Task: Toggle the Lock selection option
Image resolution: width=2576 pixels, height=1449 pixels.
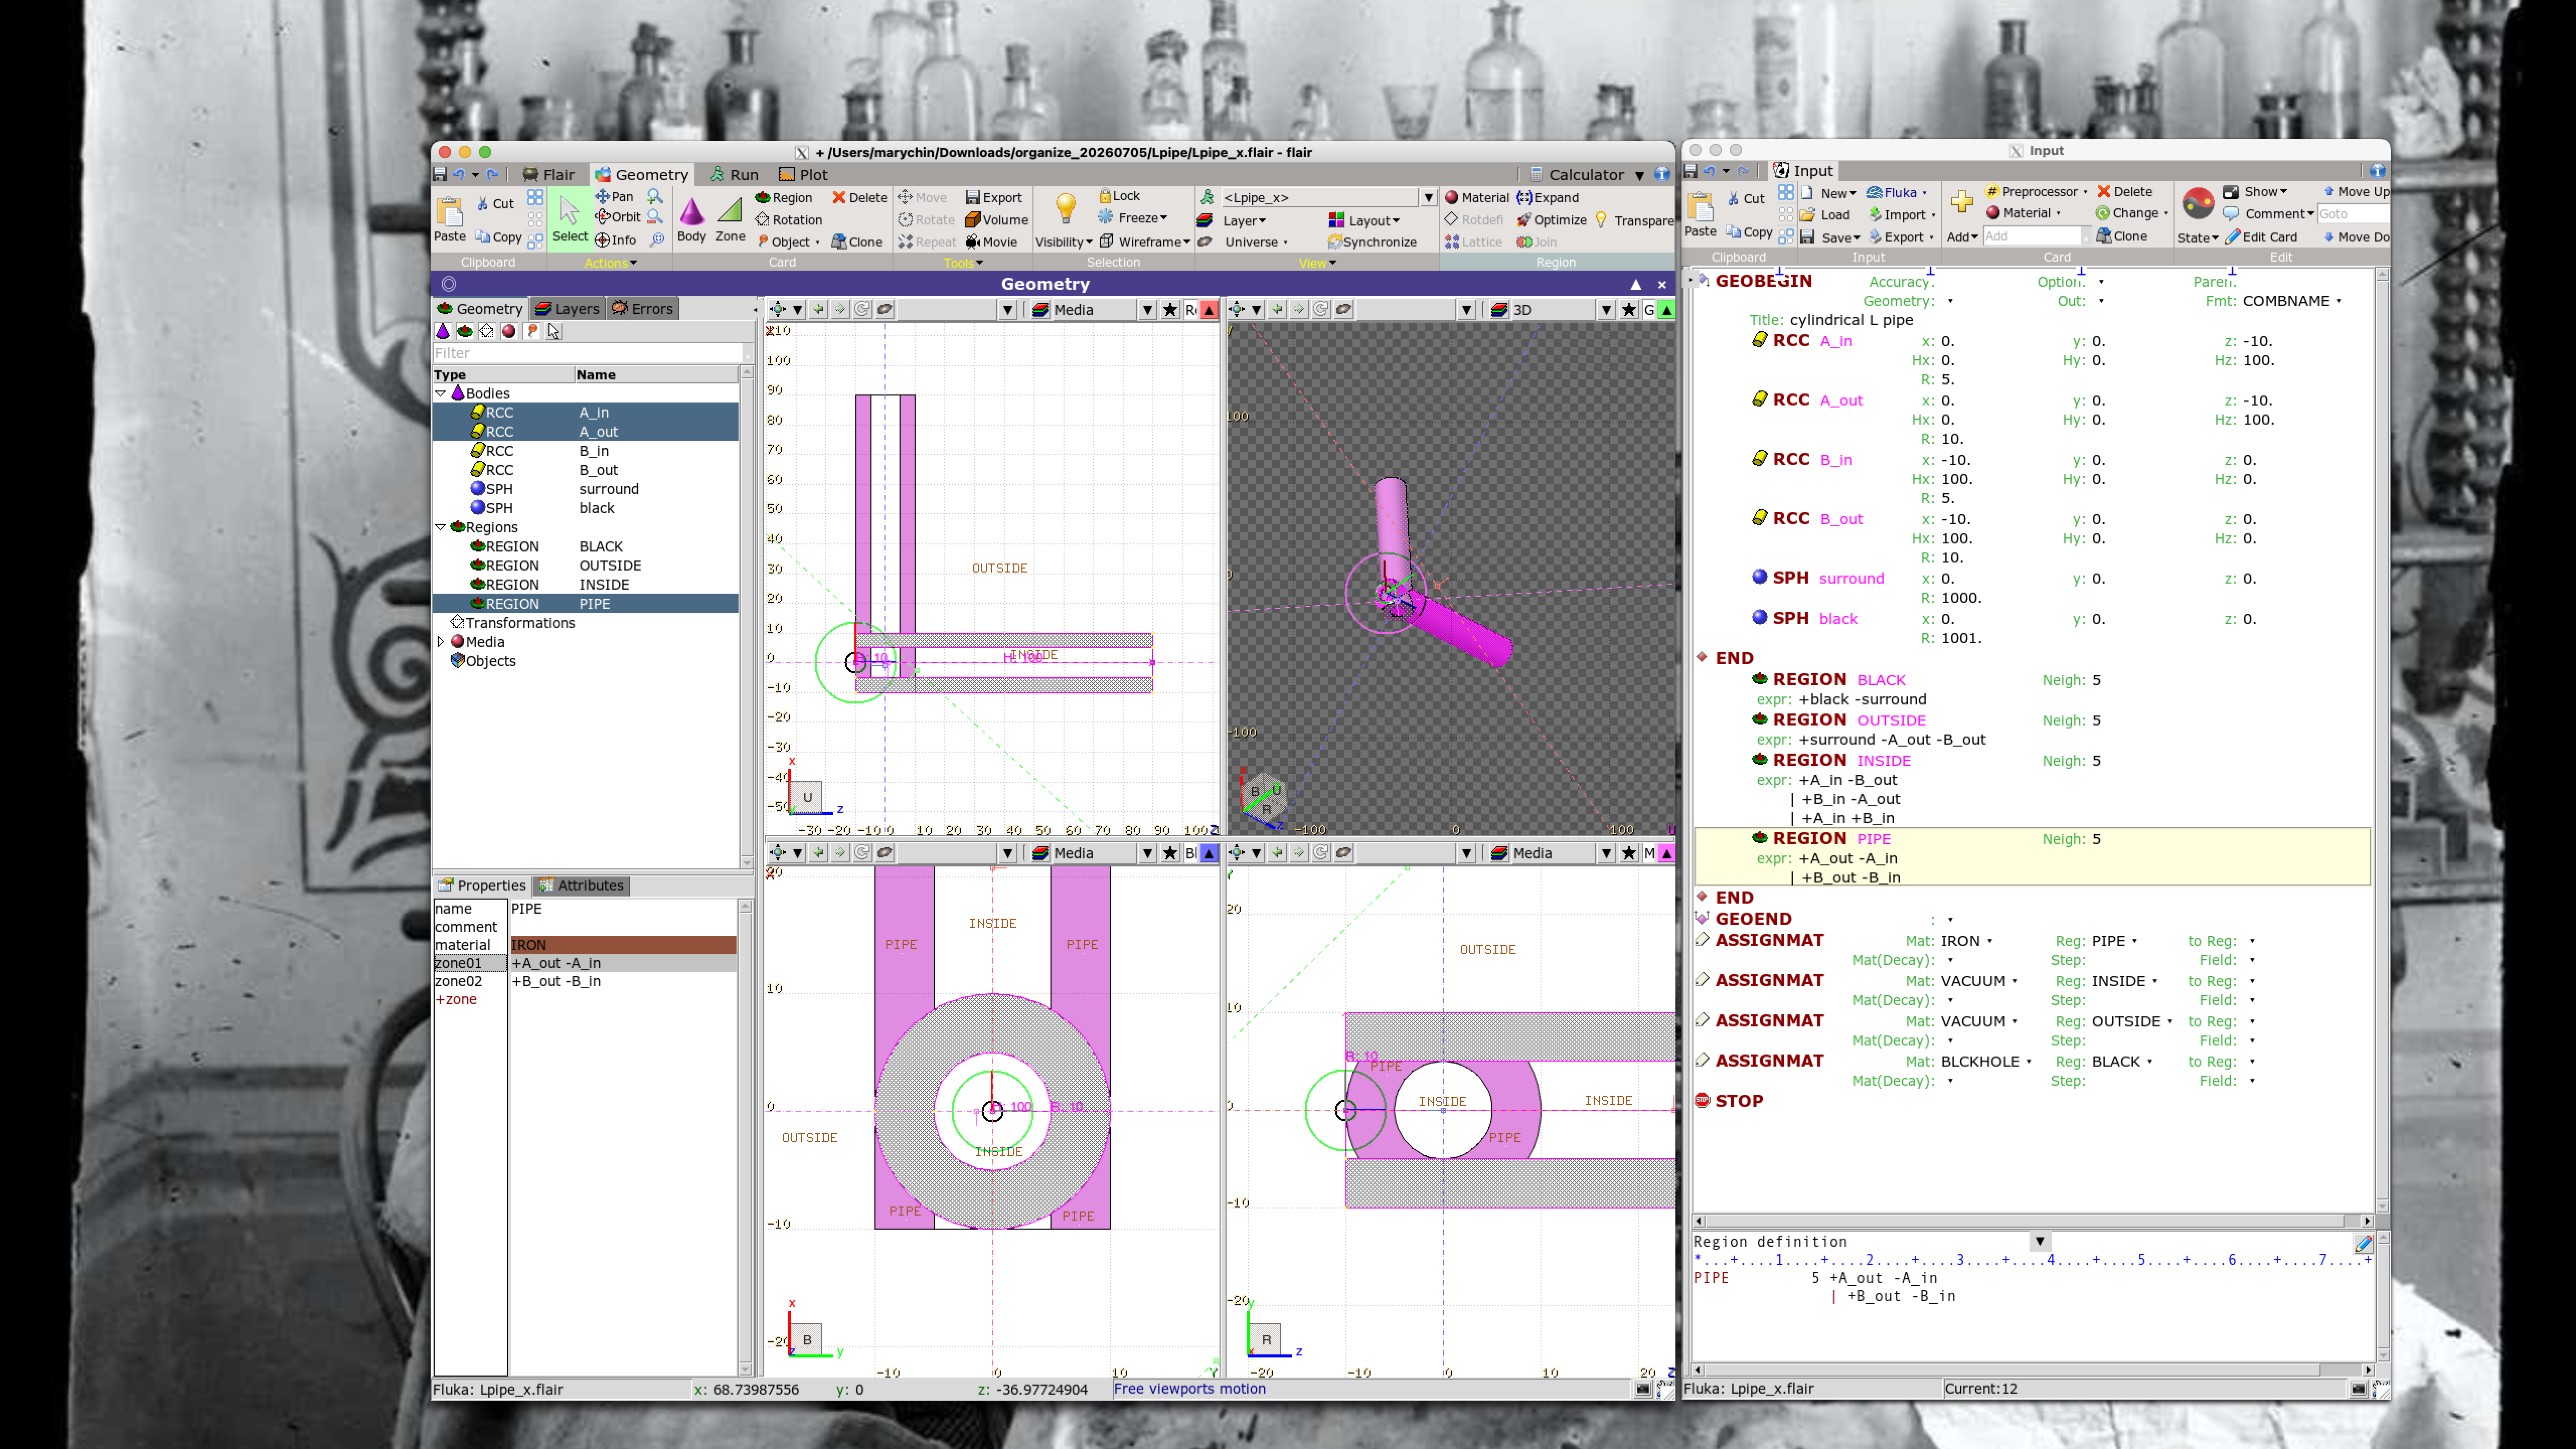Action: click(x=1119, y=196)
